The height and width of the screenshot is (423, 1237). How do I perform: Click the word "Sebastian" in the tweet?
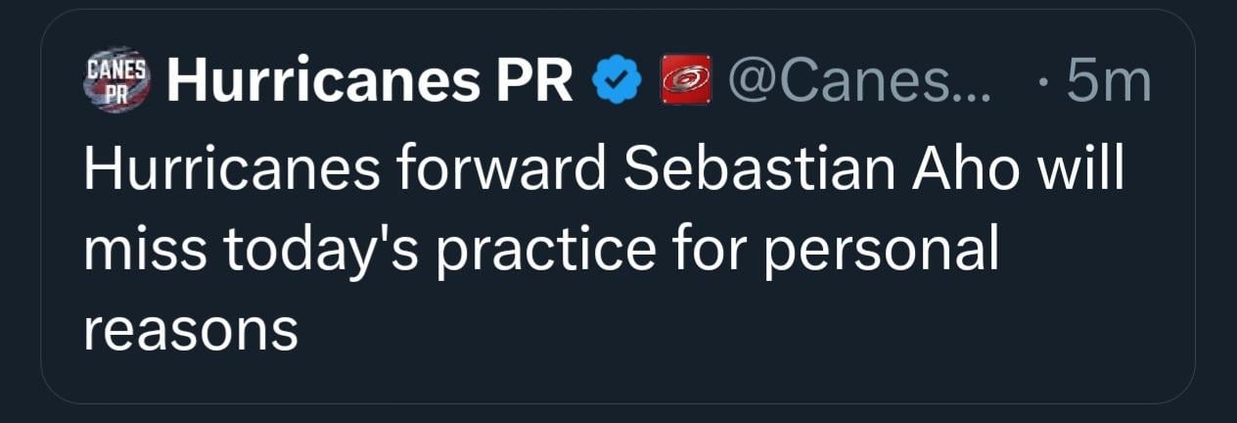pyautogui.click(x=757, y=171)
